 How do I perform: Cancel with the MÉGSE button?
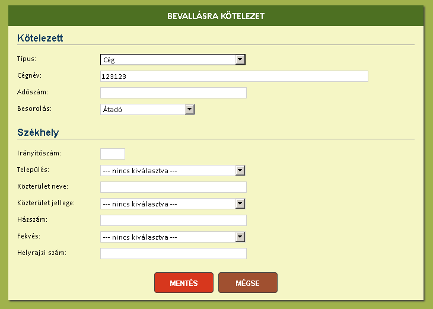coord(248,283)
